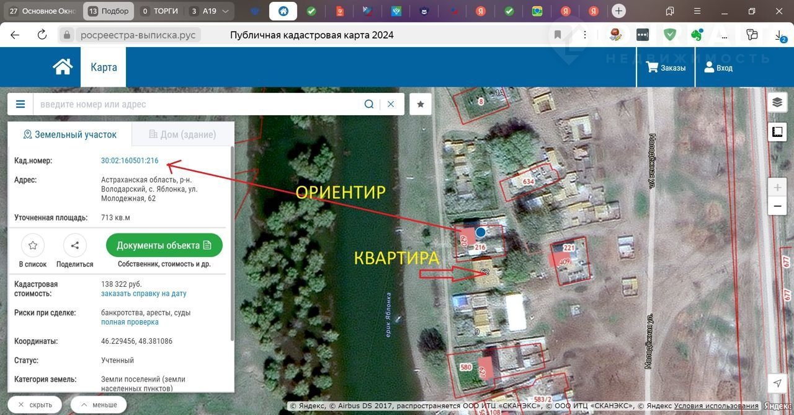Click the star favorites button near search
Image resolution: width=794 pixels, height=415 pixels.
[421, 104]
